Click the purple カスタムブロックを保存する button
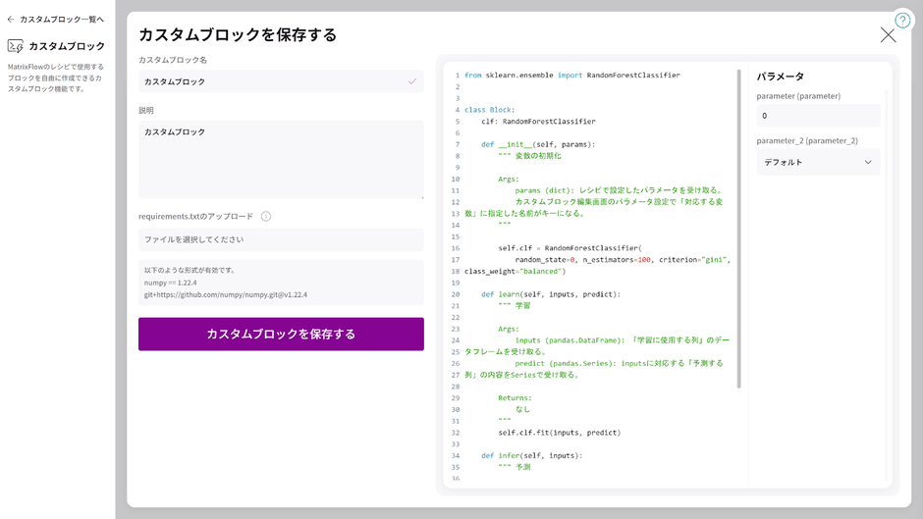Screen dimensions: 923x519 pyautogui.click(x=281, y=335)
